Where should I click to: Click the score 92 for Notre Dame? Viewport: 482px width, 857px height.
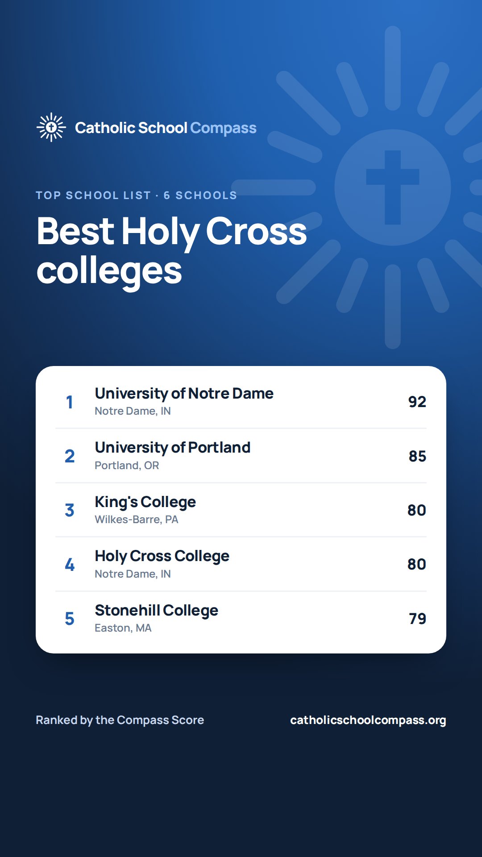[x=417, y=402]
